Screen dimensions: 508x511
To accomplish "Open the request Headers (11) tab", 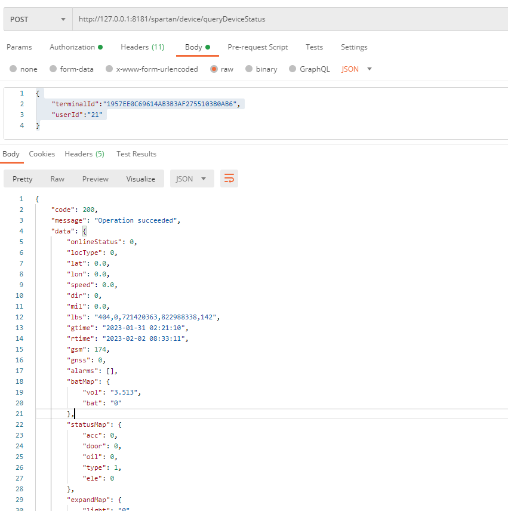I will coord(142,47).
